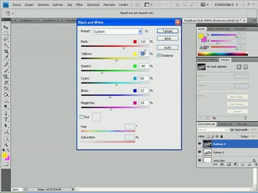
Task: Select the Clone Stamp tool
Action: (6, 77)
